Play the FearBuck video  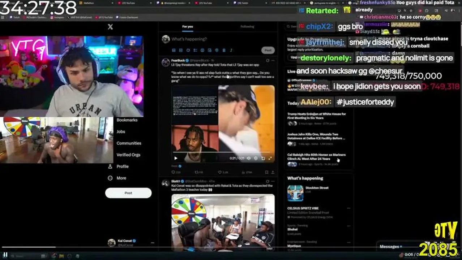(x=176, y=158)
